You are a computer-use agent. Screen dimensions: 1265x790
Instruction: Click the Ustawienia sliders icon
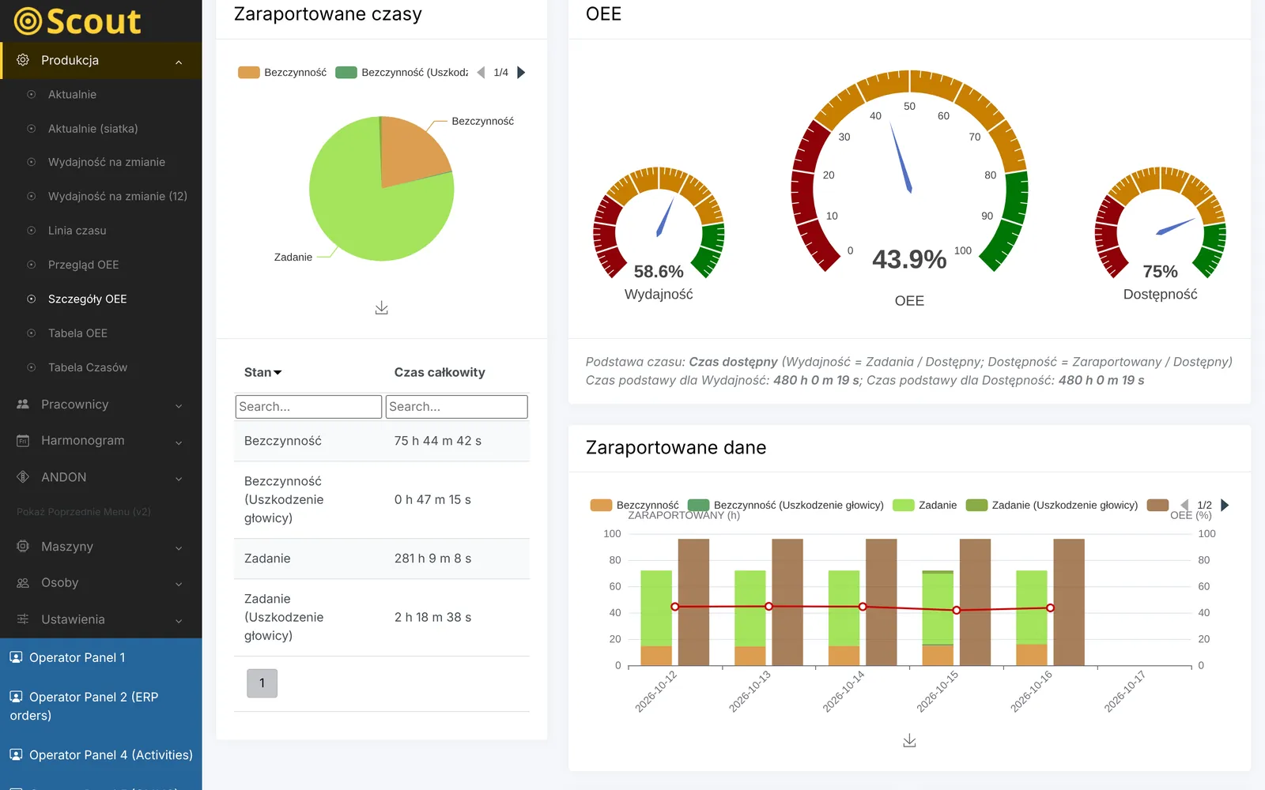(x=23, y=619)
